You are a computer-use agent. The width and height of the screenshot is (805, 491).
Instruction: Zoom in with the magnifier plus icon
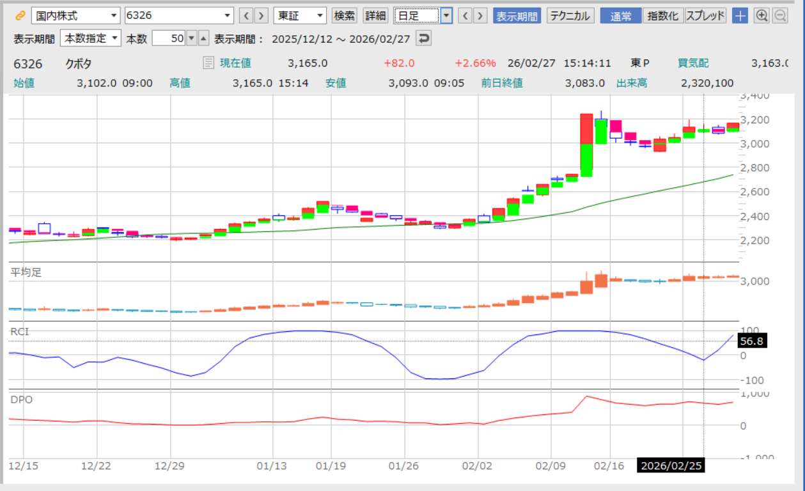(x=762, y=16)
